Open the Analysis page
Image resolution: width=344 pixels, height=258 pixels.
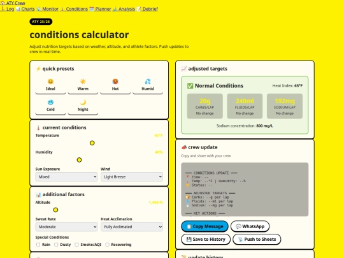tap(124, 9)
